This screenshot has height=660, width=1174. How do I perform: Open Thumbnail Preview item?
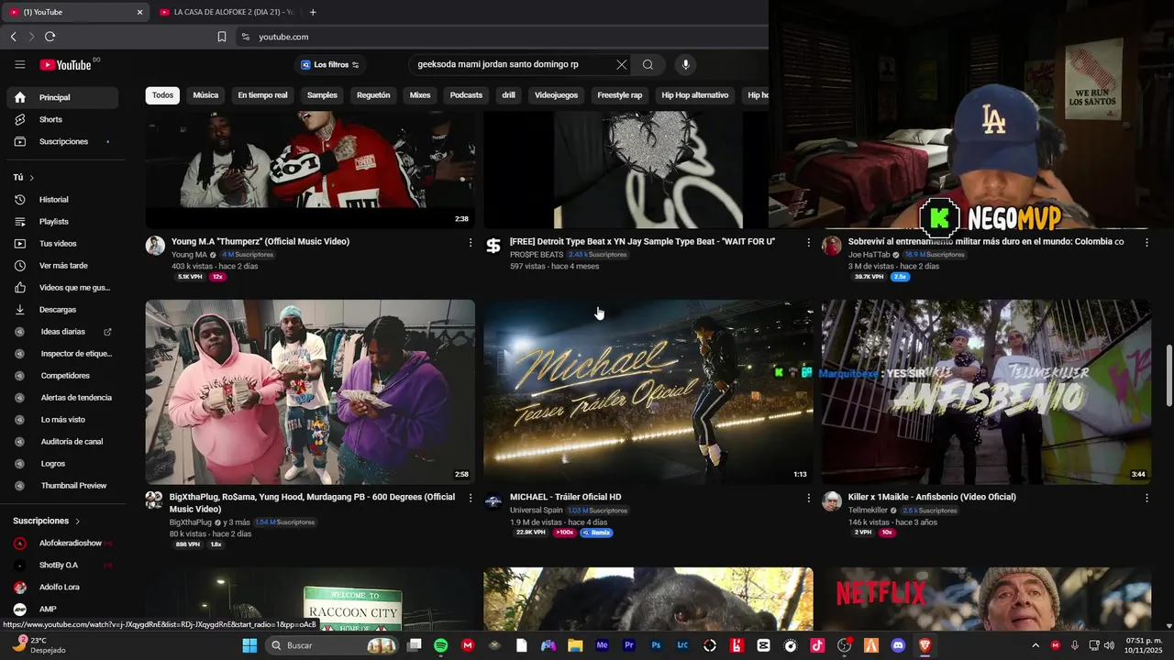[x=62, y=485]
